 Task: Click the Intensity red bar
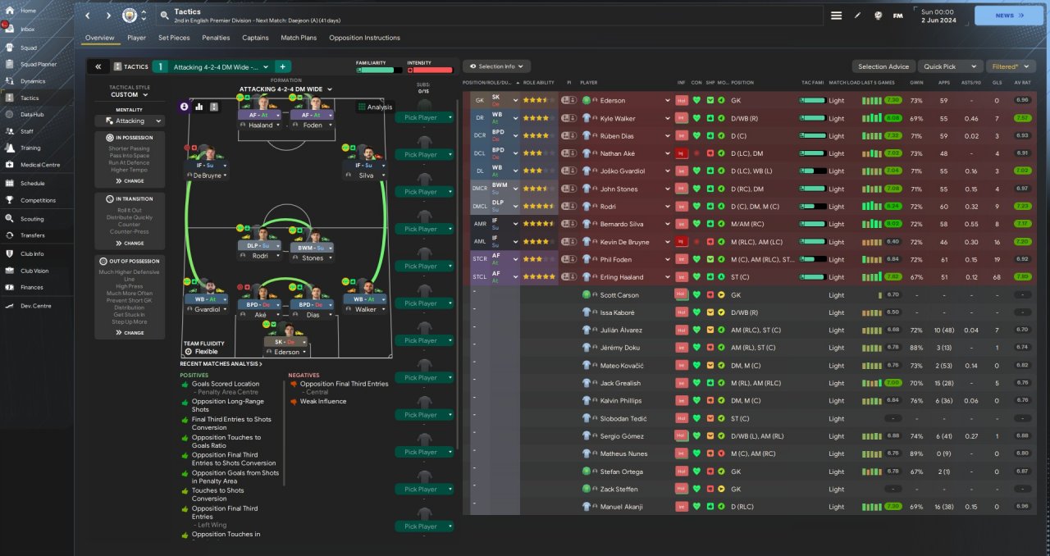pyautogui.click(x=430, y=71)
